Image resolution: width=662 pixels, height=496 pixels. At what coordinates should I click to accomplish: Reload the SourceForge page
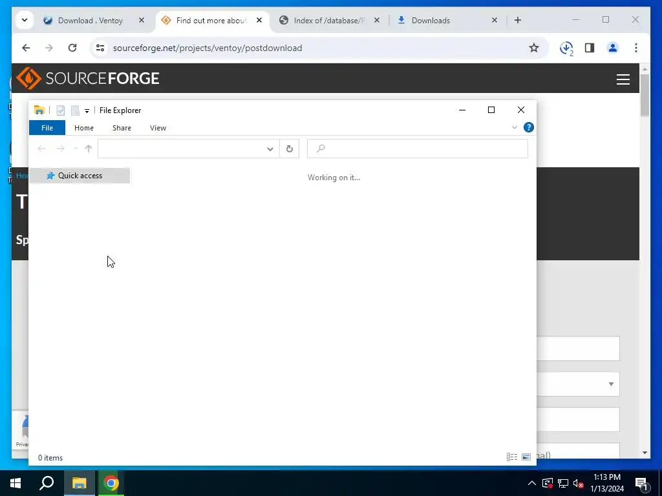[72, 48]
